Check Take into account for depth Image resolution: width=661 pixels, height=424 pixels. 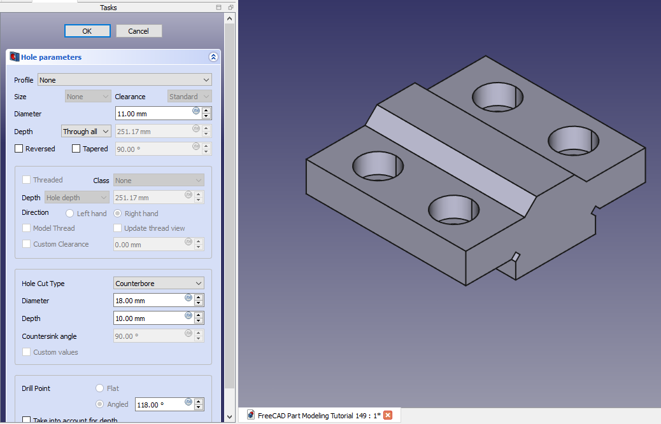click(x=27, y=420)
